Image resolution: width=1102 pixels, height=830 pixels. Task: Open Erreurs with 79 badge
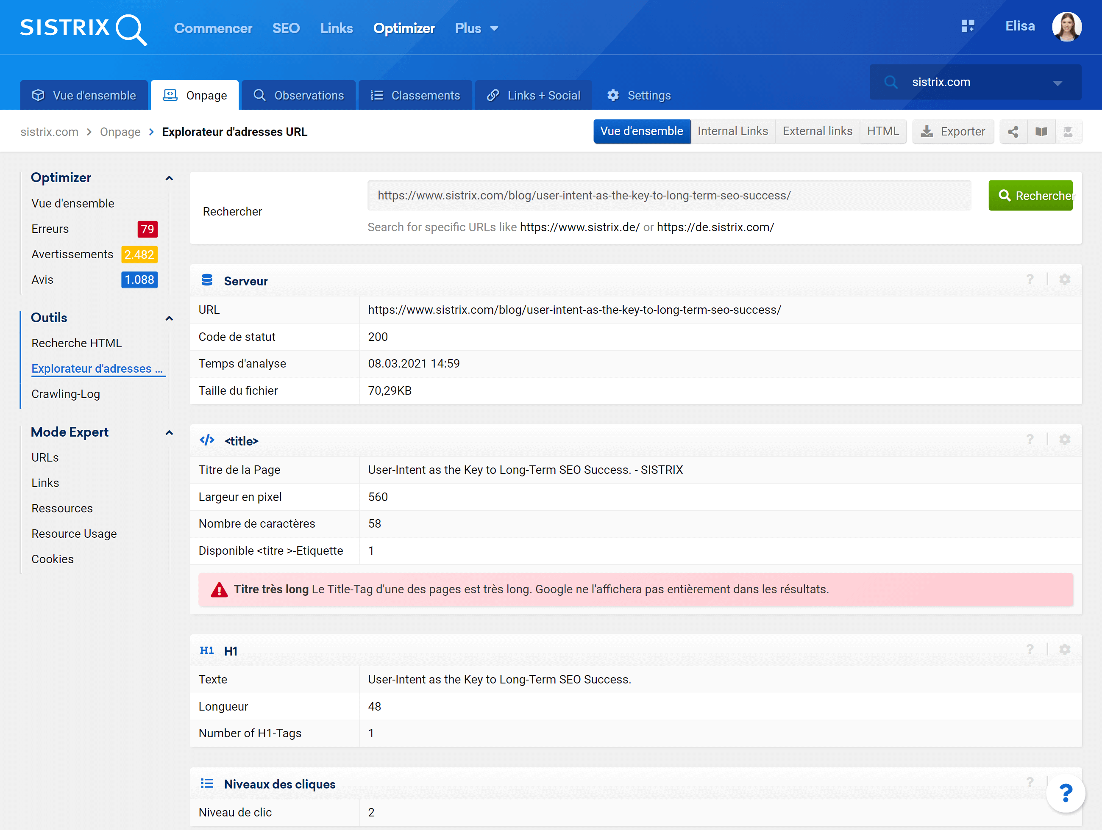pyautogui.click(x=94, y=229)
